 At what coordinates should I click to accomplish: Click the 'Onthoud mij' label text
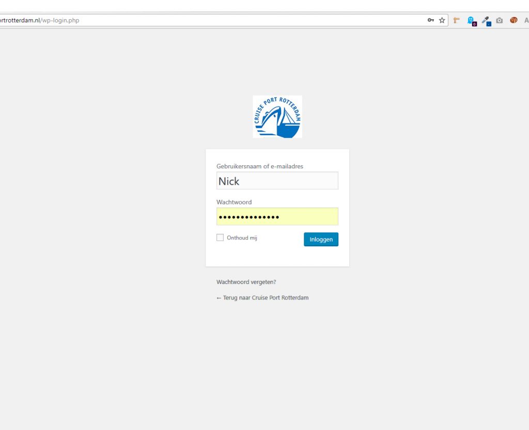tap(242, 238)
